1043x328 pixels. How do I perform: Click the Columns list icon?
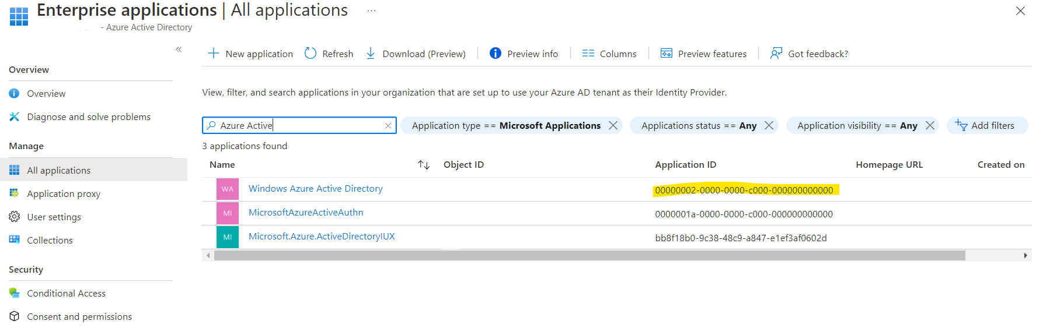click(588, 53)
